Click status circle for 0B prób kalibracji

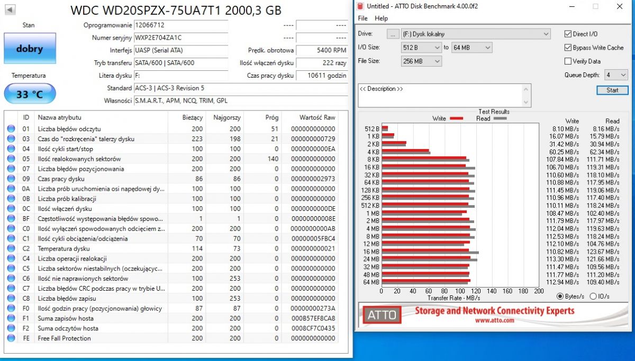[11, 199]
